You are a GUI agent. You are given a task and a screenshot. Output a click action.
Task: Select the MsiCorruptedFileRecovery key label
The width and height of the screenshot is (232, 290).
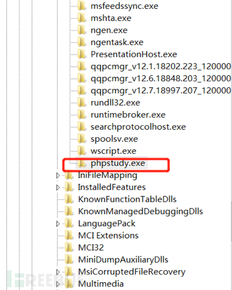pos(131,272)
